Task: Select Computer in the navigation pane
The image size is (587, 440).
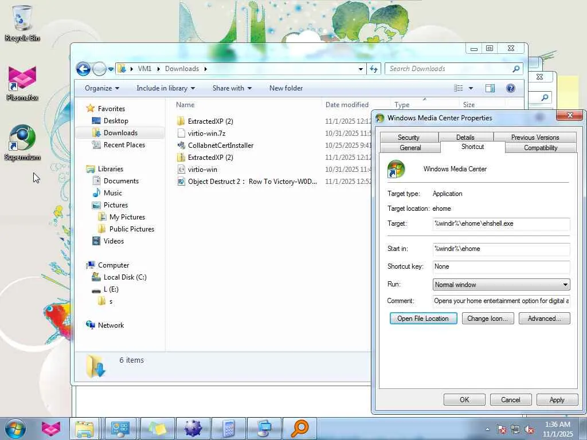Action: click(114, 265)
